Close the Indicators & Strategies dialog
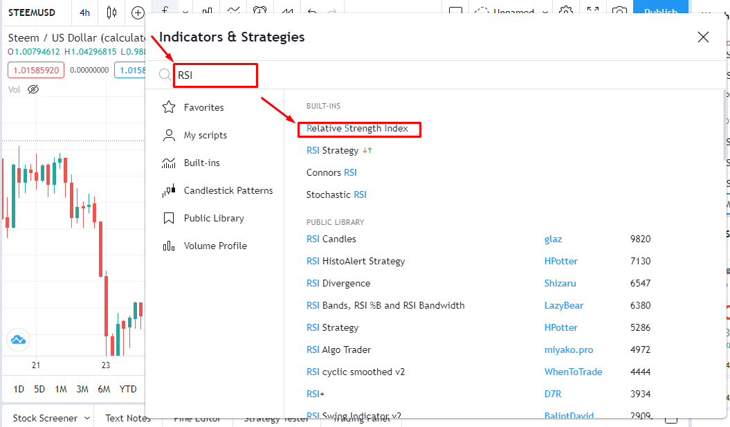Screen dimensions: 730x427 pyautogui.click(x=703, y=37)
